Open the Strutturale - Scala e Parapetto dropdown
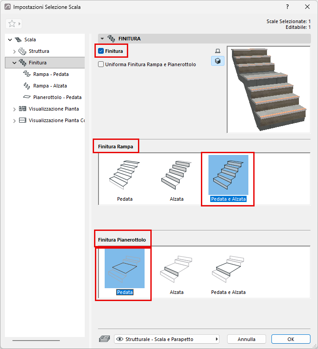The height and width of the screenshot is (349, 318). coord(167,339)
